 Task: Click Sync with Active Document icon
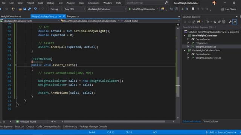(x=215, y=22)
